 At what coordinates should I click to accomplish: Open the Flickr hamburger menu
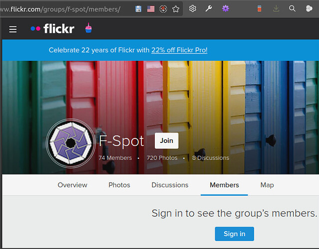13,29
